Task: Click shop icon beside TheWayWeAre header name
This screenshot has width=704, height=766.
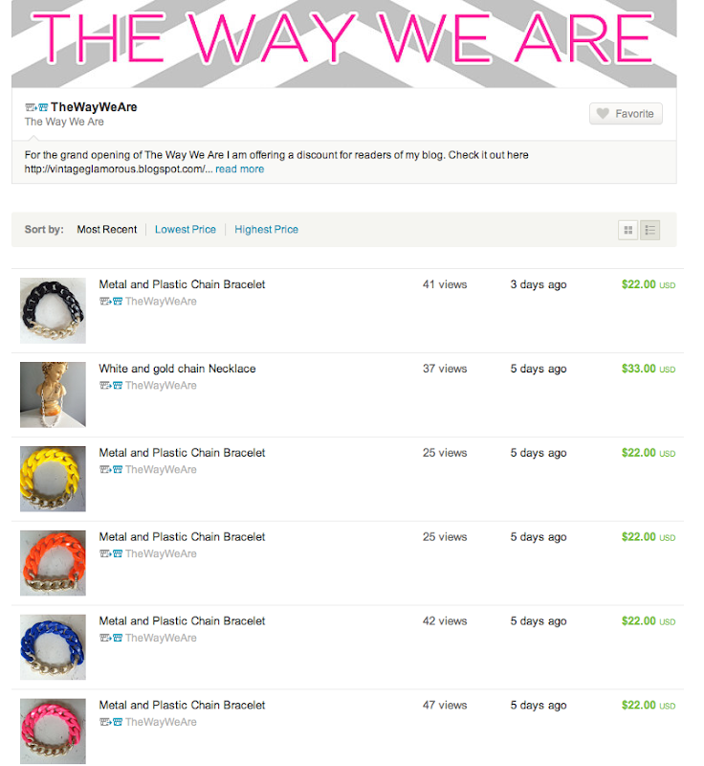Action: pos(36,107)
